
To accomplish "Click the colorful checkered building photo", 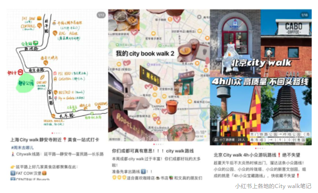I will 235,111.
